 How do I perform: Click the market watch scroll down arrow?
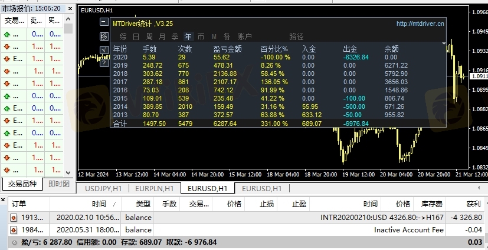coord(68,172)
